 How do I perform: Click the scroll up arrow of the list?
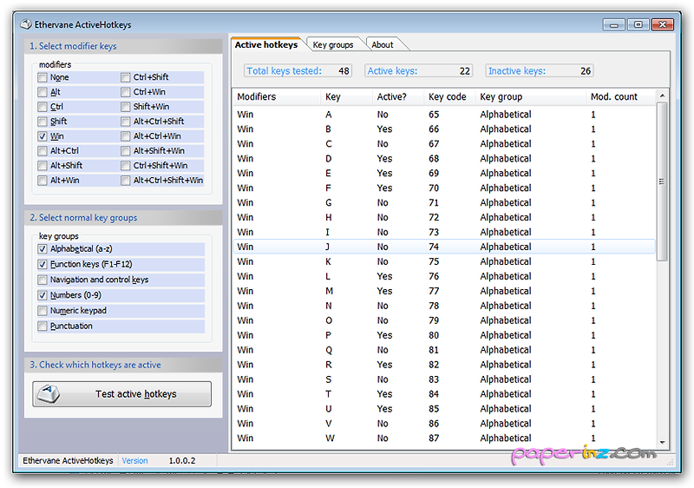click(x=662, y=96)
